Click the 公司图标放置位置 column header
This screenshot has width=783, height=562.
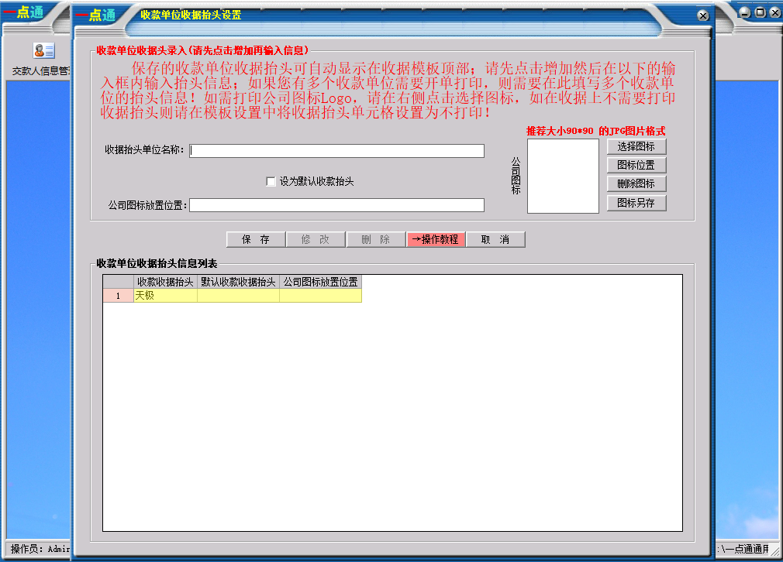click(321, 282)
